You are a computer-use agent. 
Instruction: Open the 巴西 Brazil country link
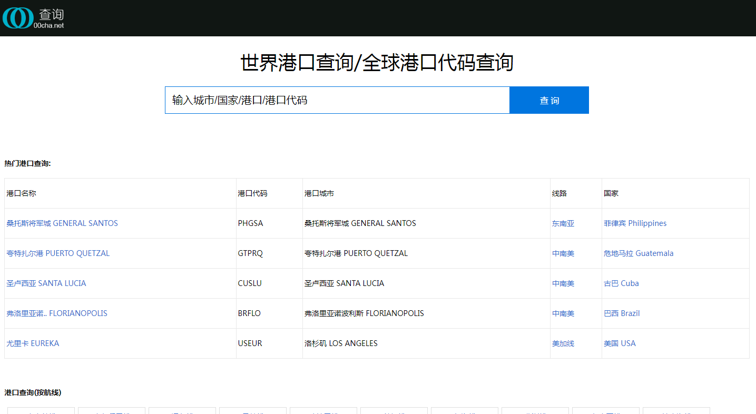click(x=622, y=313)
